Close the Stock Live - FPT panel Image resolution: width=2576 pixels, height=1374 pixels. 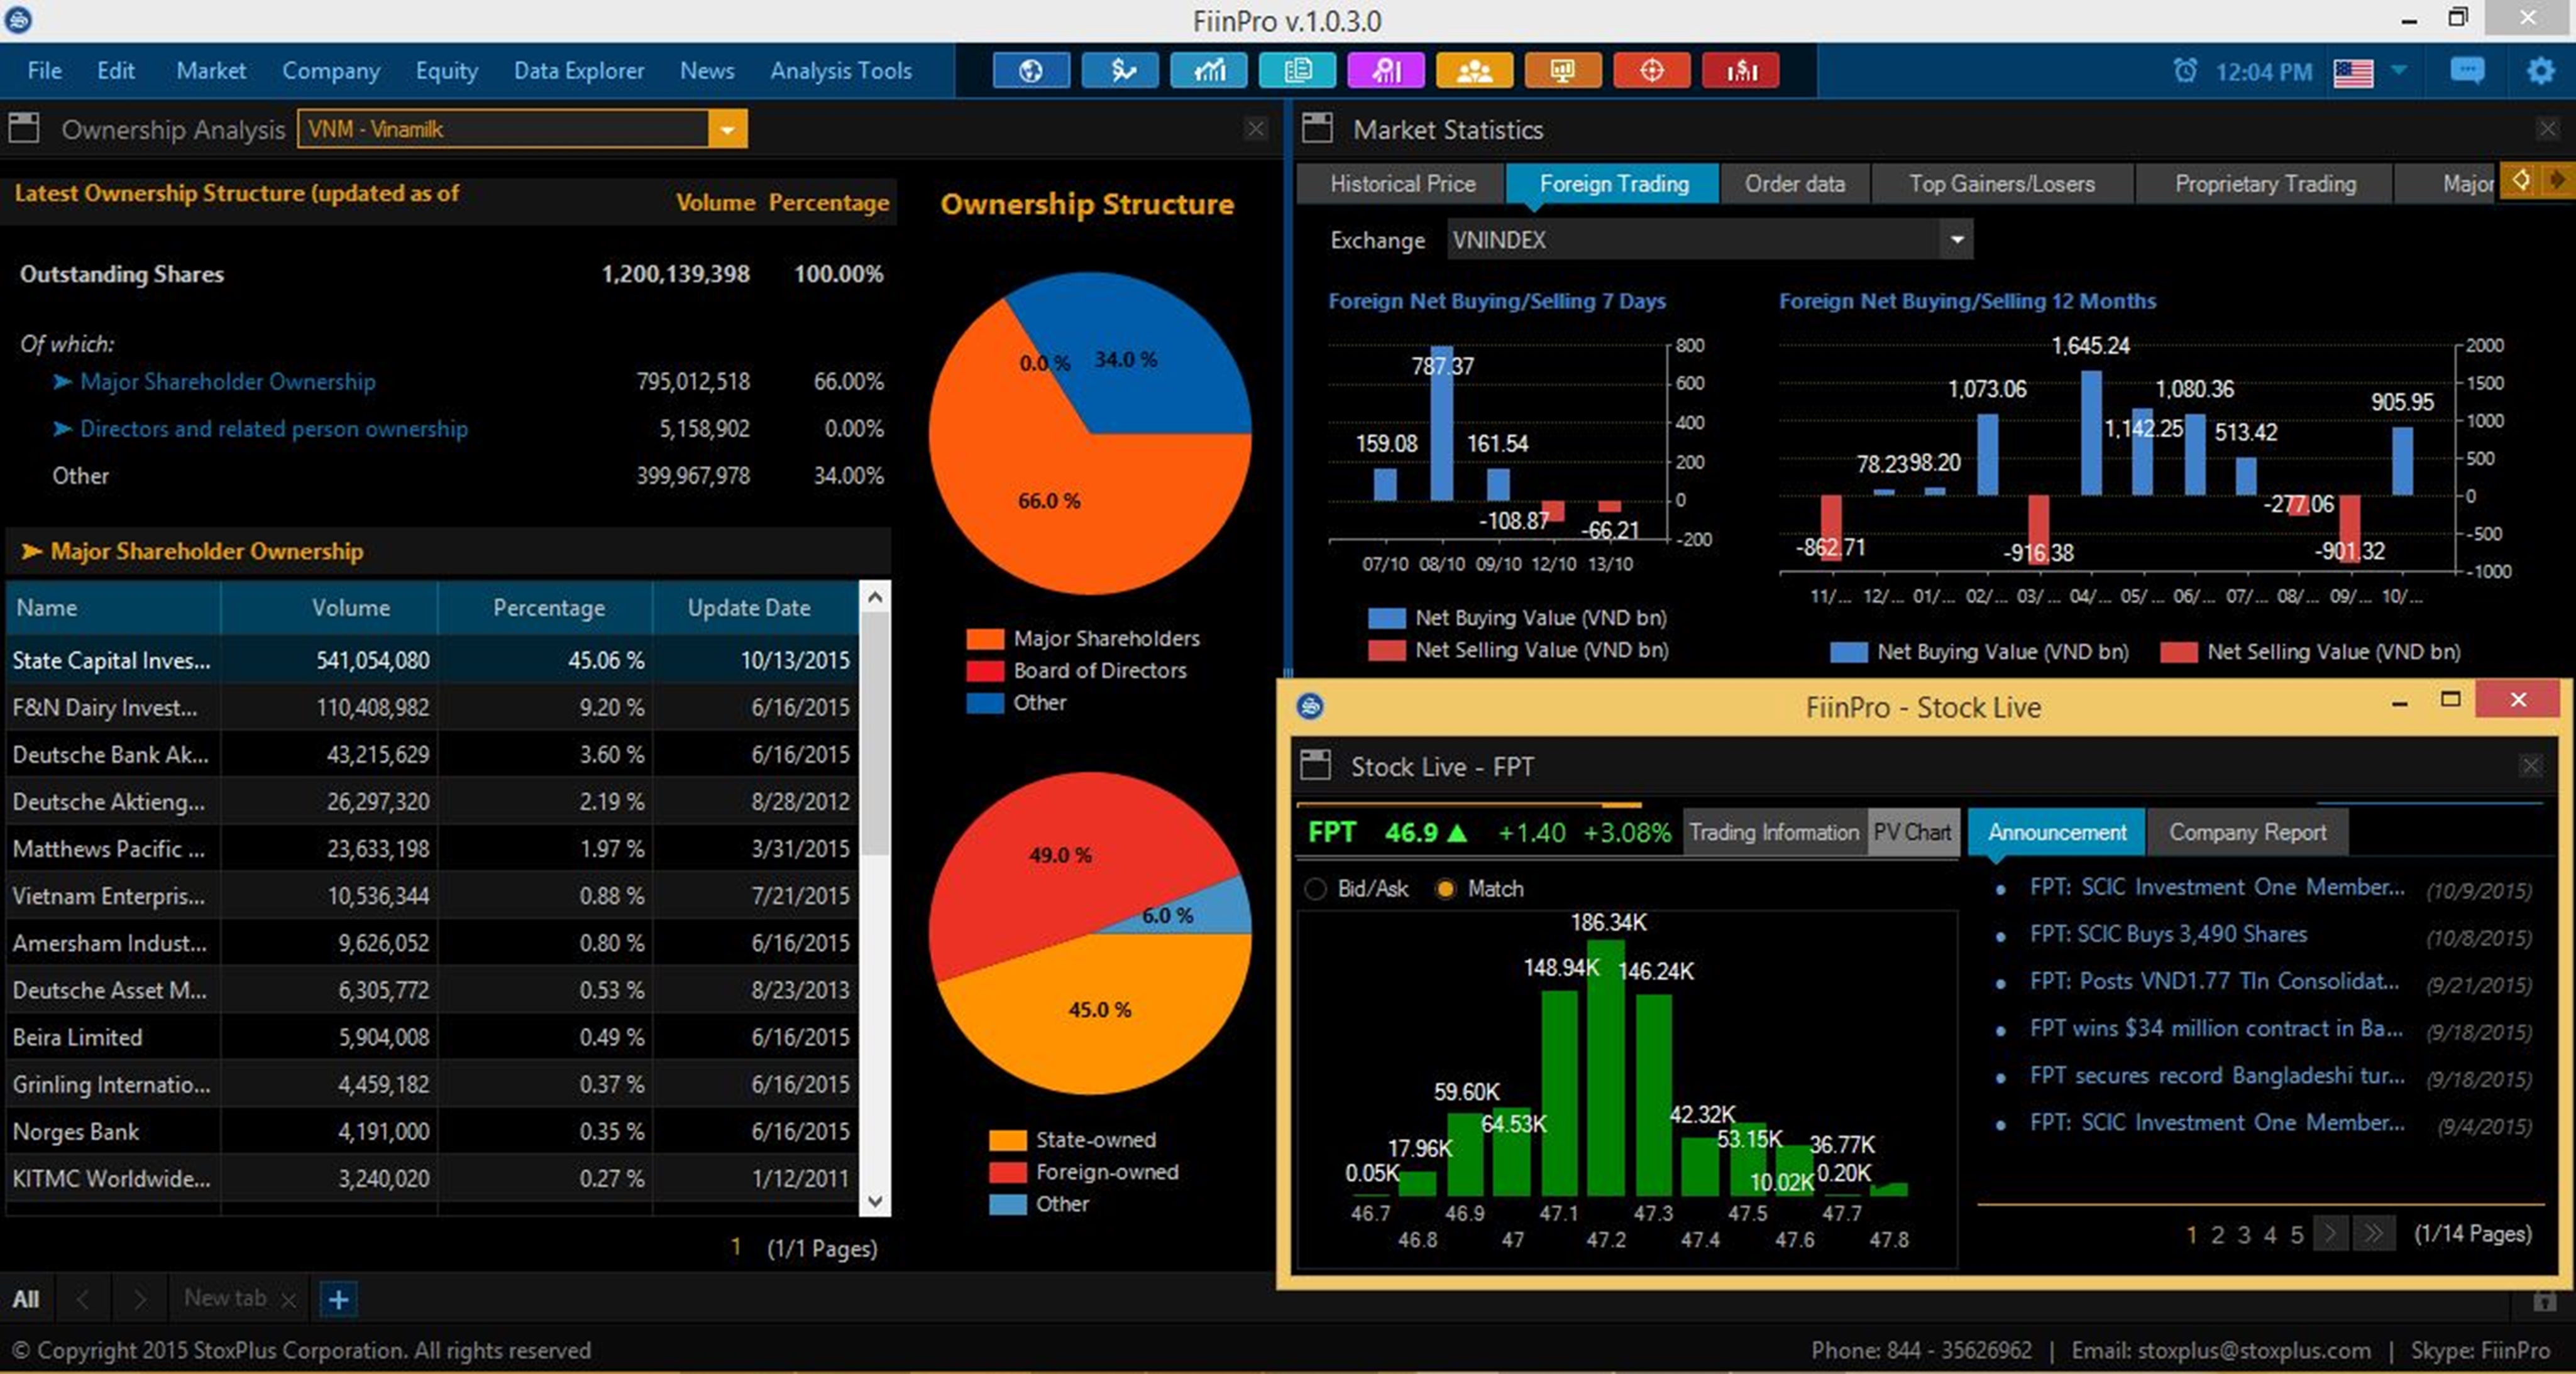click(x=2530, y=766)
